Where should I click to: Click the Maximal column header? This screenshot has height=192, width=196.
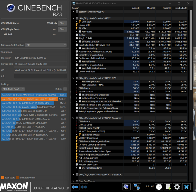[x=167, y=8]
